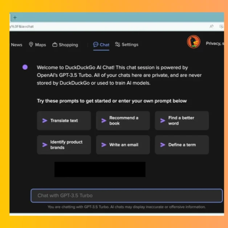This screenshot has height=228, width=228.
Task: Choose the Write an email prompt
Action: 123,145
